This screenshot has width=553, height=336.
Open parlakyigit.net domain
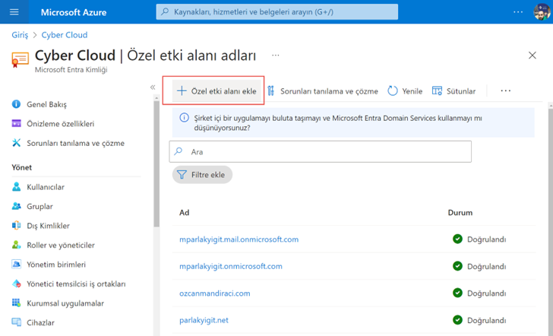(x=204, y=320)
